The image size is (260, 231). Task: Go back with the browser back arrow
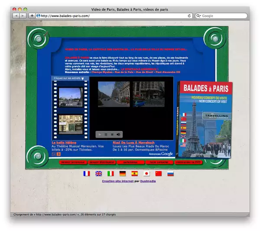(x=16, y=16)
